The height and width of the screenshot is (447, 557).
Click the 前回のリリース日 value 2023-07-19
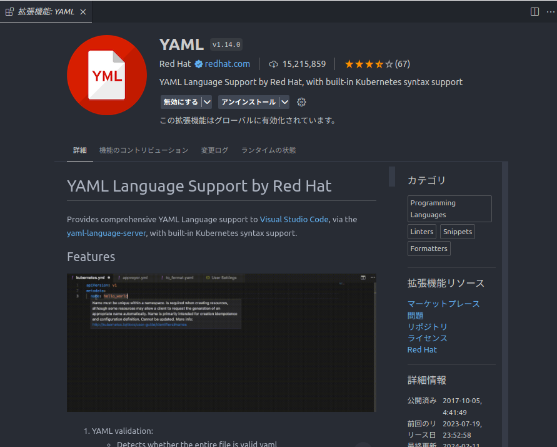tap(462, 429)
